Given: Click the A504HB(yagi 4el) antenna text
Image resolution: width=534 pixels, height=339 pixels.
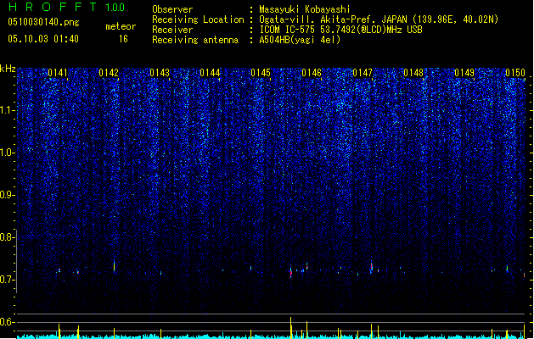Looking at the screenshot, I should pyautogui.click(x=300, y=40).
